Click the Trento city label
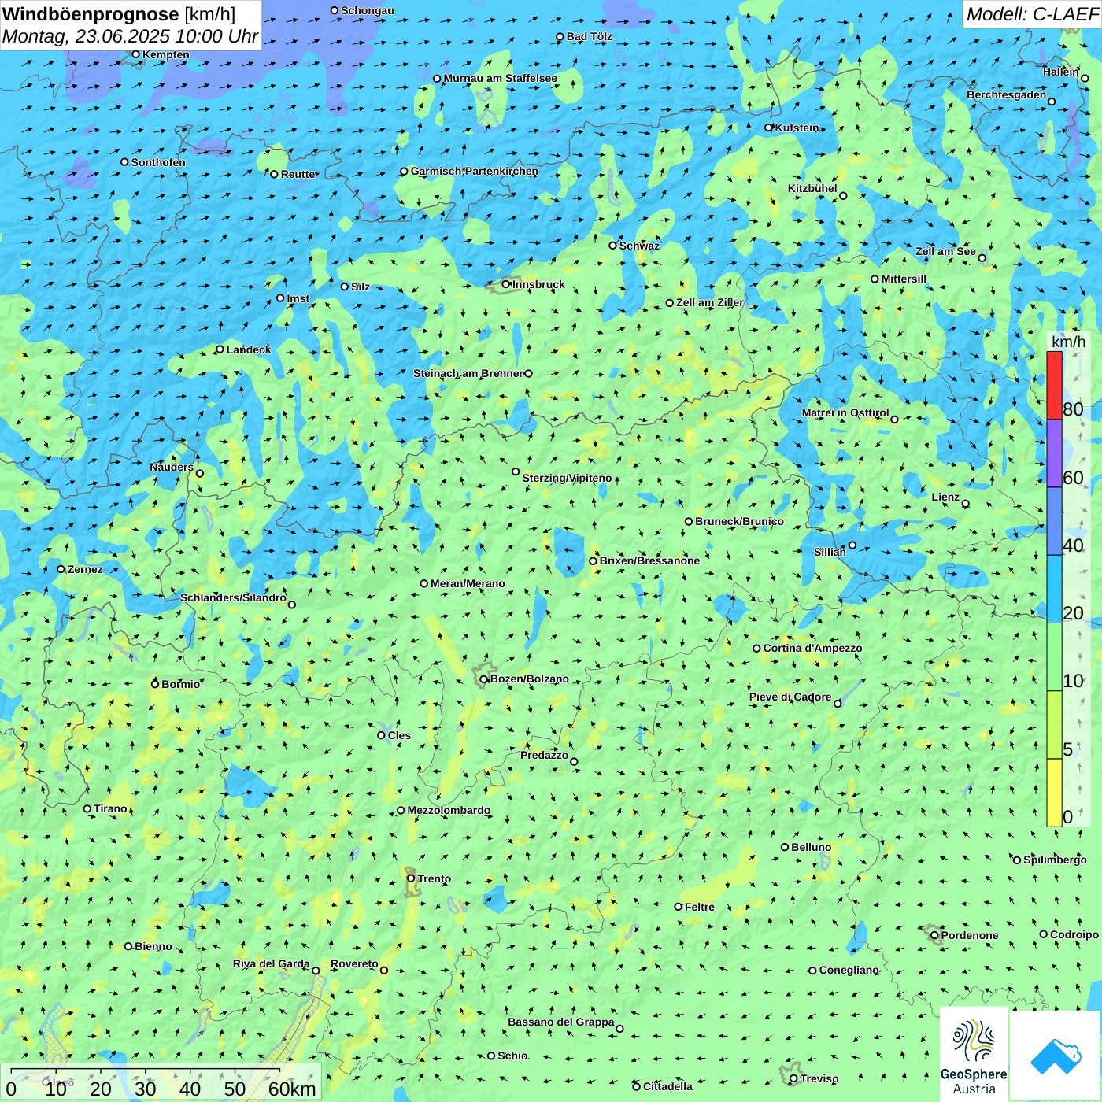1102x1102 pixels. pos(434,878)
